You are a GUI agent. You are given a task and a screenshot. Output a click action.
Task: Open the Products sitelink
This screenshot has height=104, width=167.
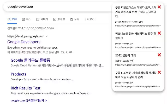tap(19, 74)
